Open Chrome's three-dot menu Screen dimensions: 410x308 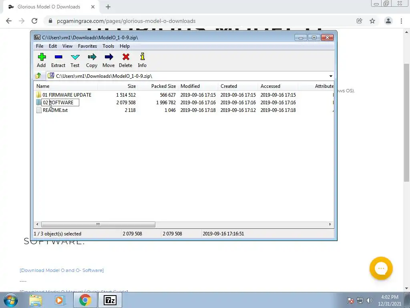point(401,21)
